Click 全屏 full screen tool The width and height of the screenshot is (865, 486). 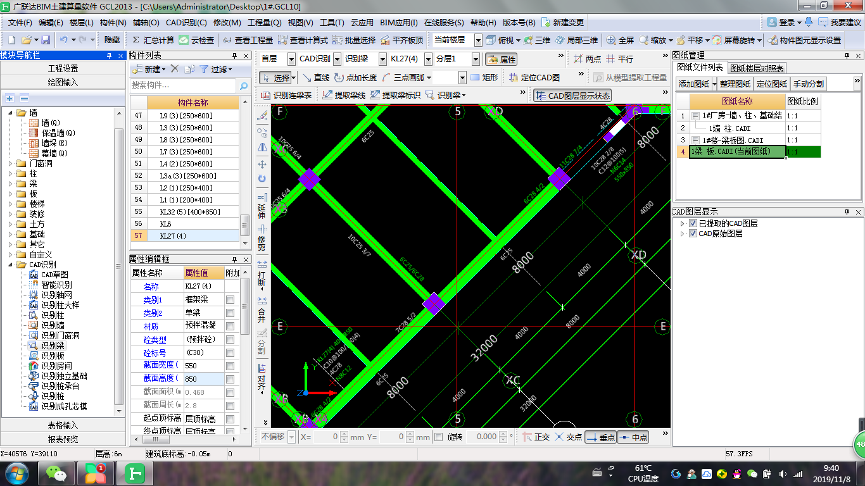(620, 40)
